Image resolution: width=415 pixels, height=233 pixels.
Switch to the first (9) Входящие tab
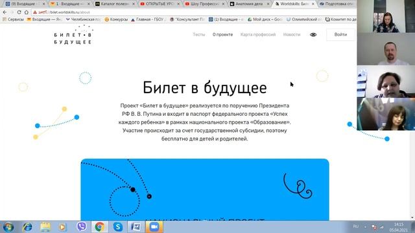pos(24,4)
